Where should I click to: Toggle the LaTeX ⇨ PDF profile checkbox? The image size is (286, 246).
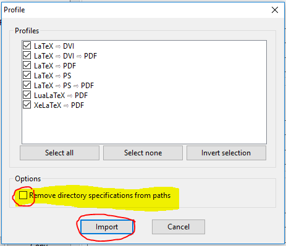[x=27, y=65]
